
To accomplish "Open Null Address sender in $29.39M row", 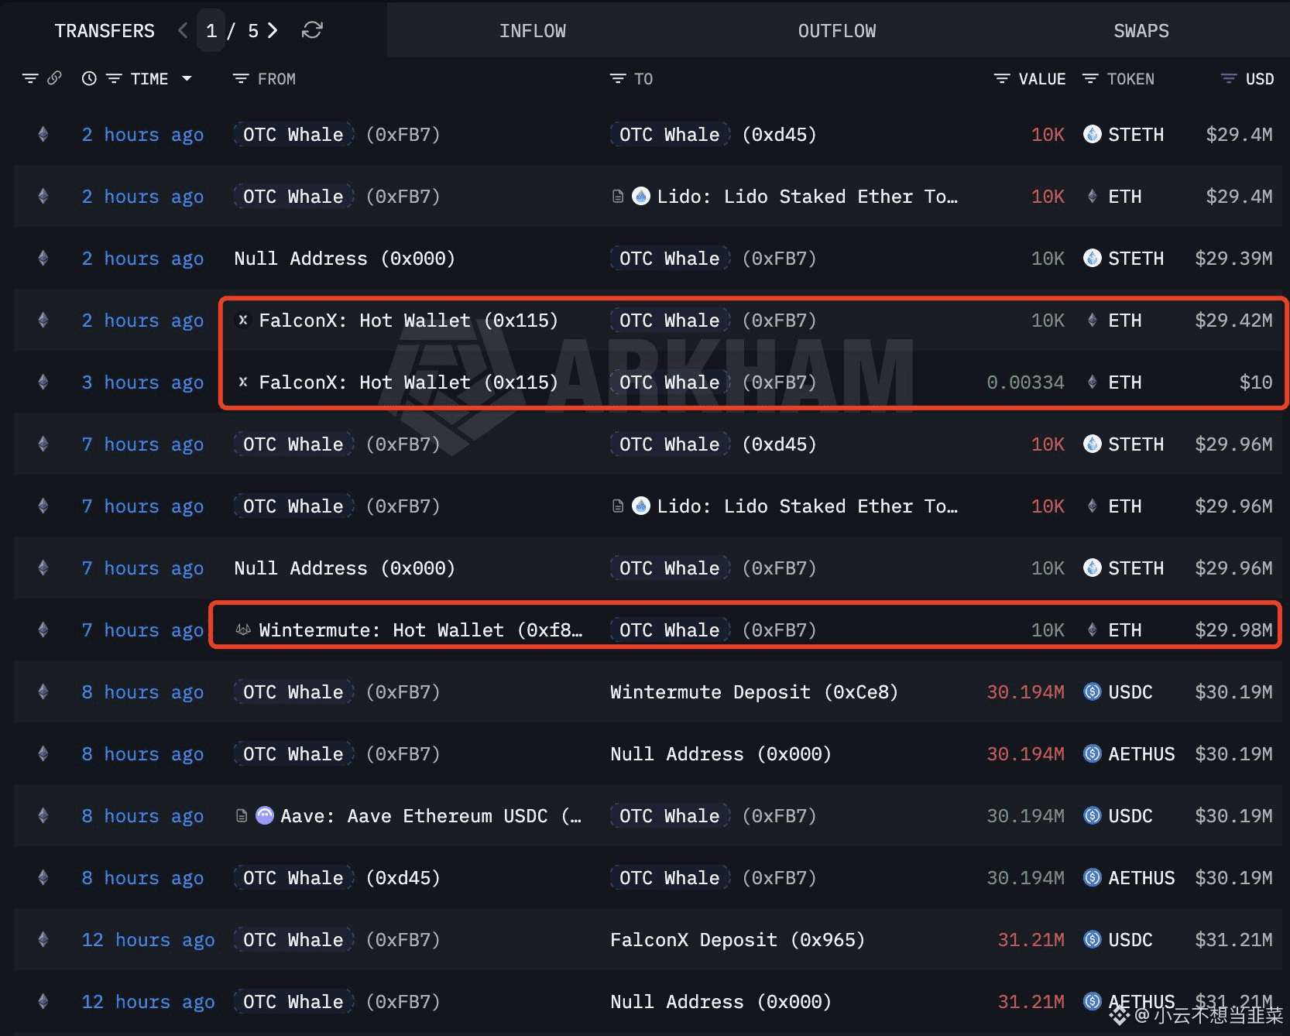I will (x=345, y=259).
